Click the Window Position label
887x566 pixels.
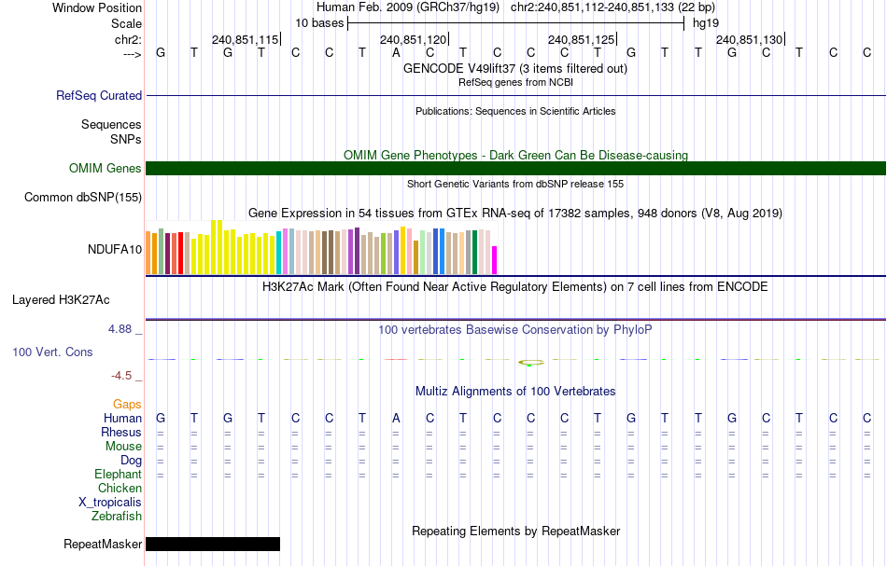point(97,7)
